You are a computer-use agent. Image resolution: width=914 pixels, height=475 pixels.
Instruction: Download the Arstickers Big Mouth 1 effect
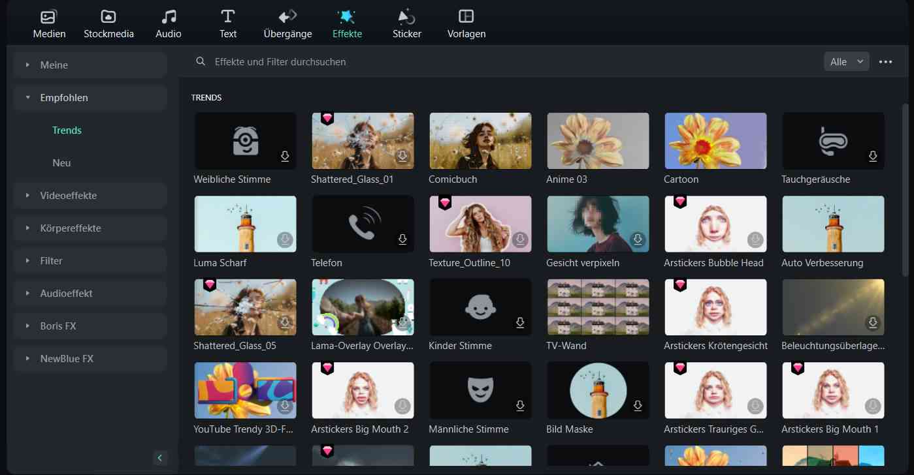tap(873, 406)
